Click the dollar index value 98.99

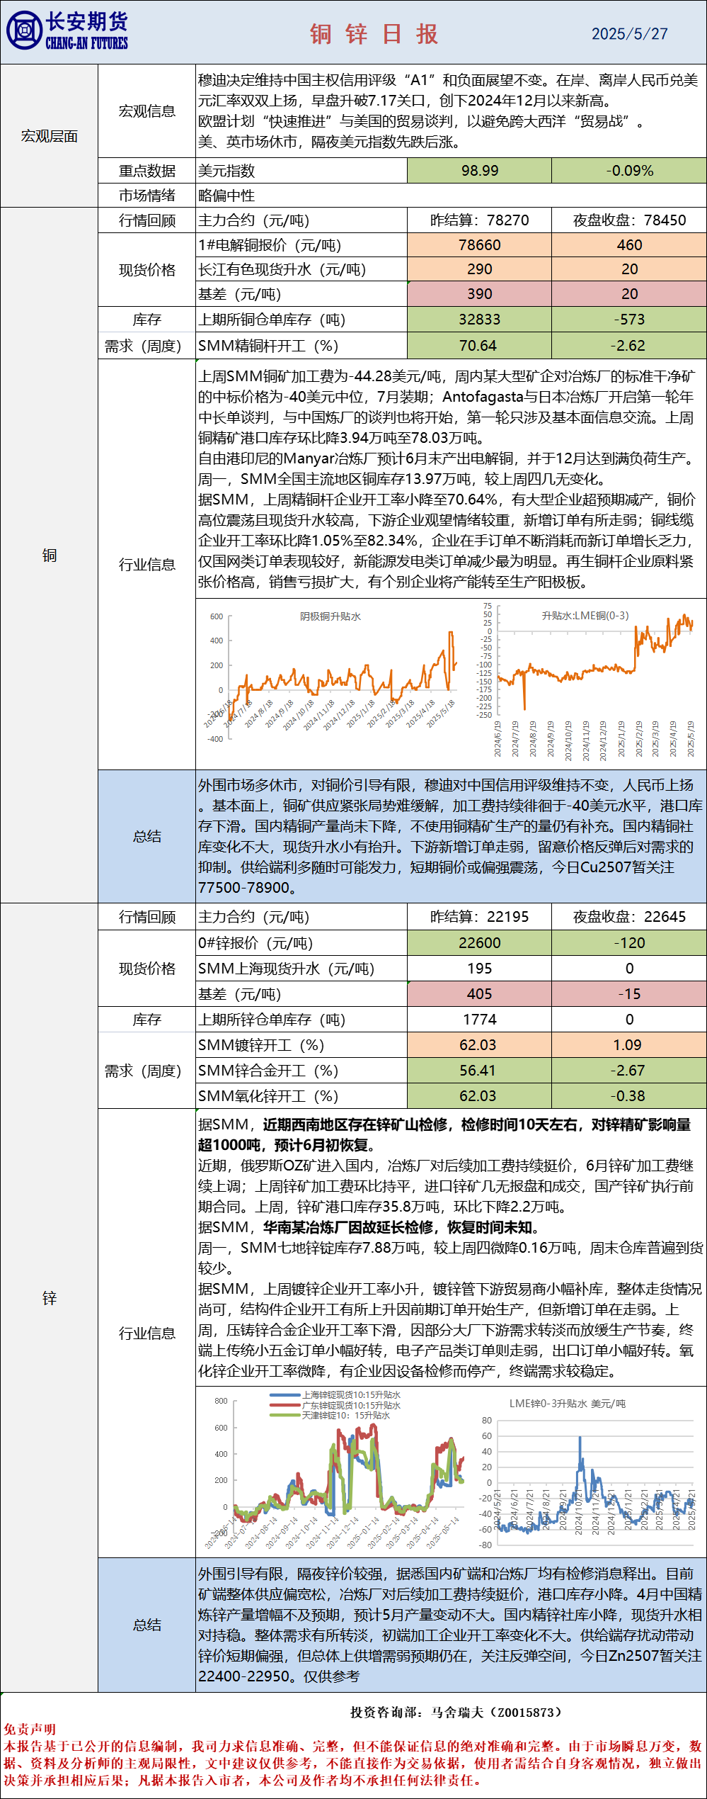(x=479, y=171)
